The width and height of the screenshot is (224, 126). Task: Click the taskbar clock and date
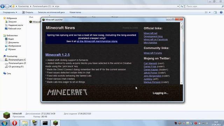[x=216, y=123]
